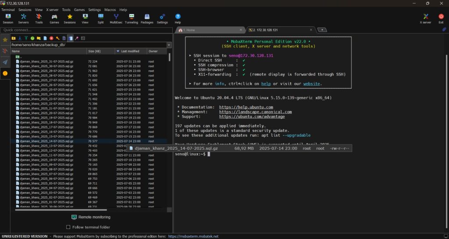Launch the X server button

(x=425, y=18)
